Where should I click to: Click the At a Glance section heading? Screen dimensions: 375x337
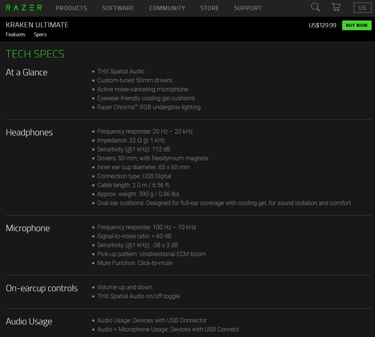(27, 72)
